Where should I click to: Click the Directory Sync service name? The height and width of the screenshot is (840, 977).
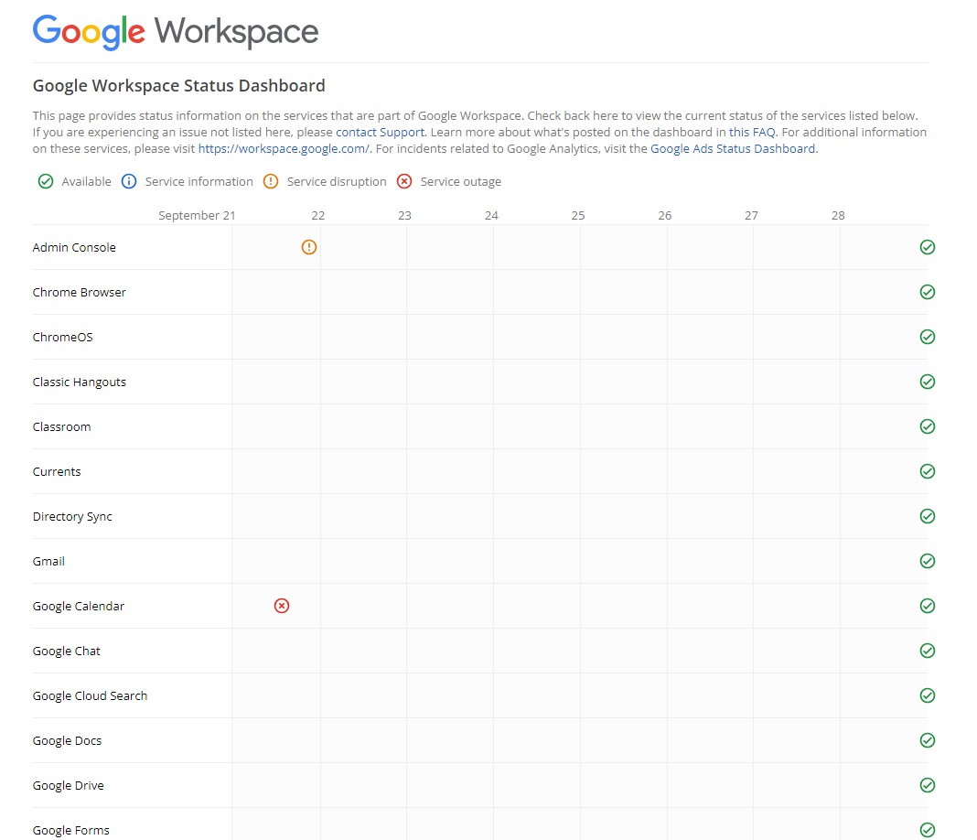72,517
